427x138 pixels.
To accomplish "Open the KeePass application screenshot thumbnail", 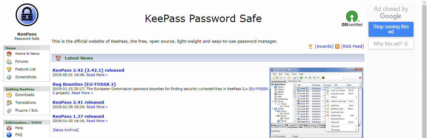I will pos(316,102).
